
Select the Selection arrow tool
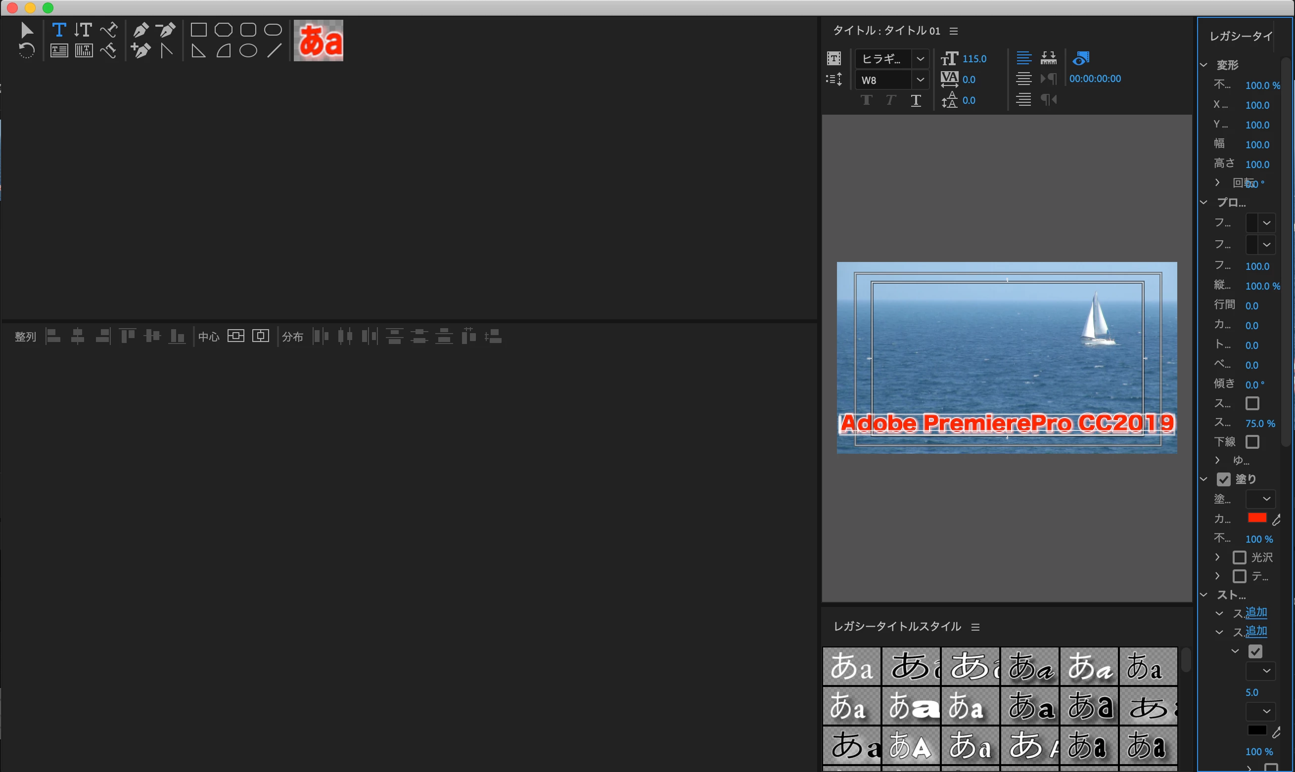pyautogui.click(x=27, y=30)
